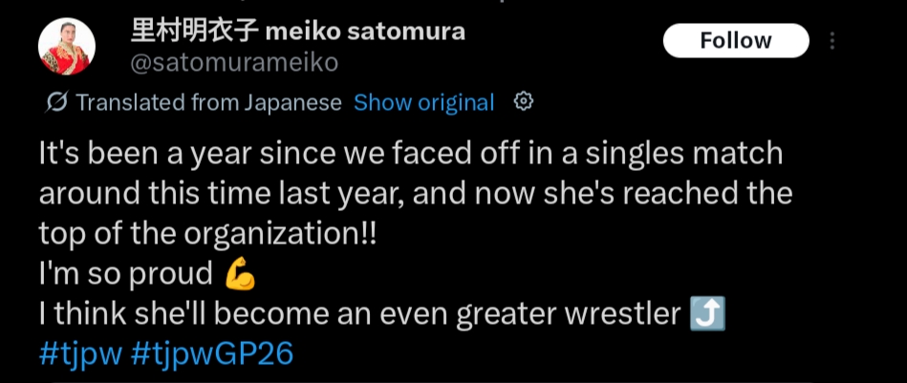The width and height of the screenshot is (907, 383).
Task: Click the Show original link
Action: (423, 102)
